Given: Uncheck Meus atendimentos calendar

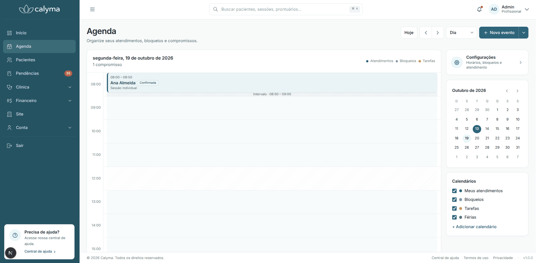Looking at the screenshot, I should pyautogui.click(x=454, y=191).
